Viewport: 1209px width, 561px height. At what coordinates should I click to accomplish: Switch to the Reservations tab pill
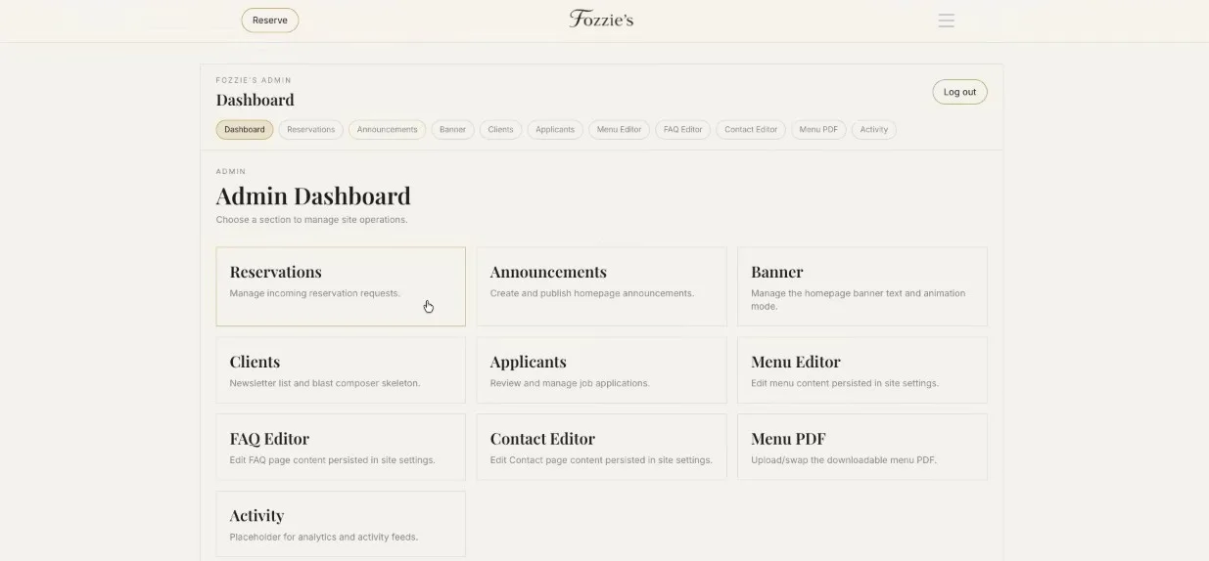point(310,129)
